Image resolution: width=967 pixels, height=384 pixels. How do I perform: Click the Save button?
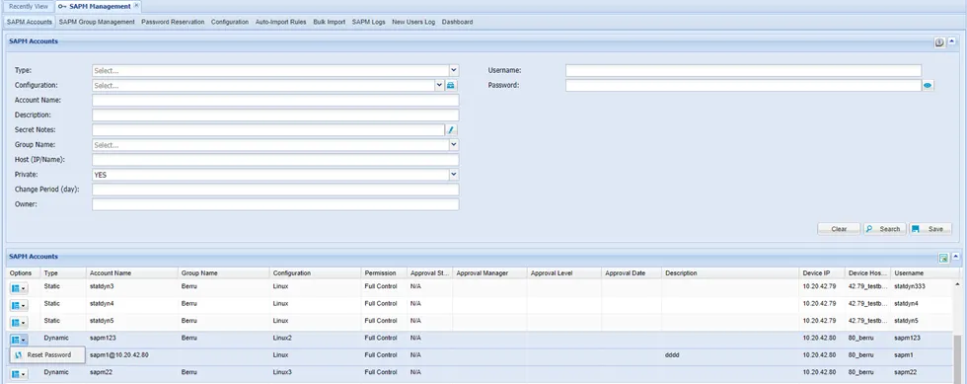tap(930, 229)
